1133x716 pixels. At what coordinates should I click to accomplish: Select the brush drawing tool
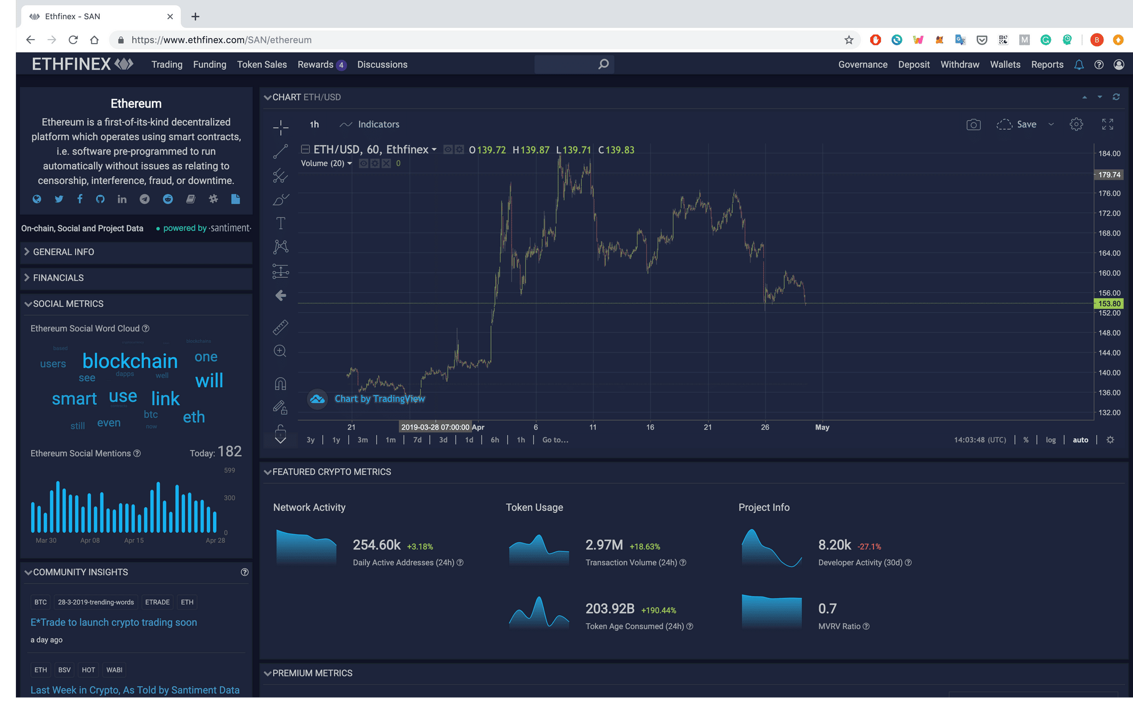tap(280, 199)
